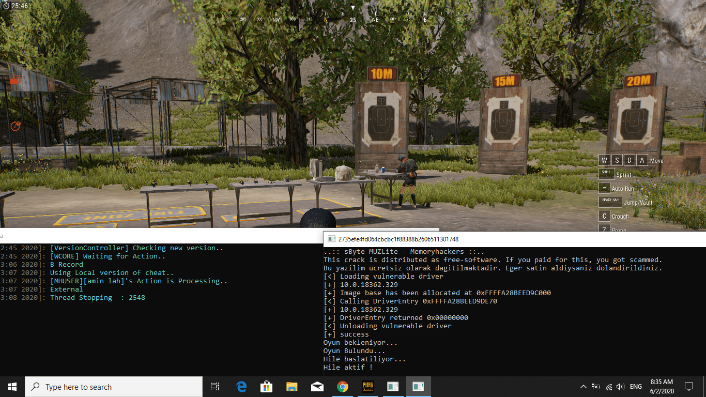Click 'Using Local version of cheat..' line
Image resolution: width=706 pixels, height=397 pixels.
[112, 272]
